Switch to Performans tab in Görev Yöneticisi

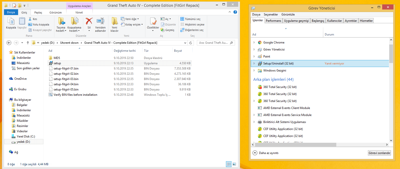273,21
